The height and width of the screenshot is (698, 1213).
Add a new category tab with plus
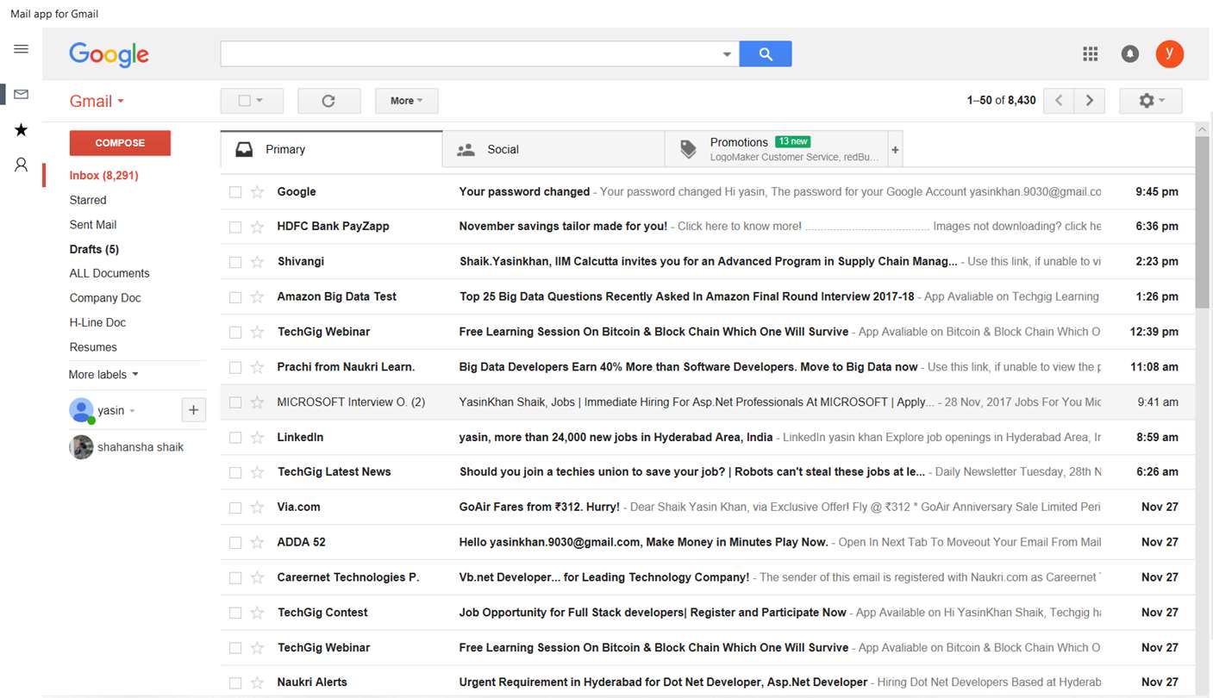point(895,150)
